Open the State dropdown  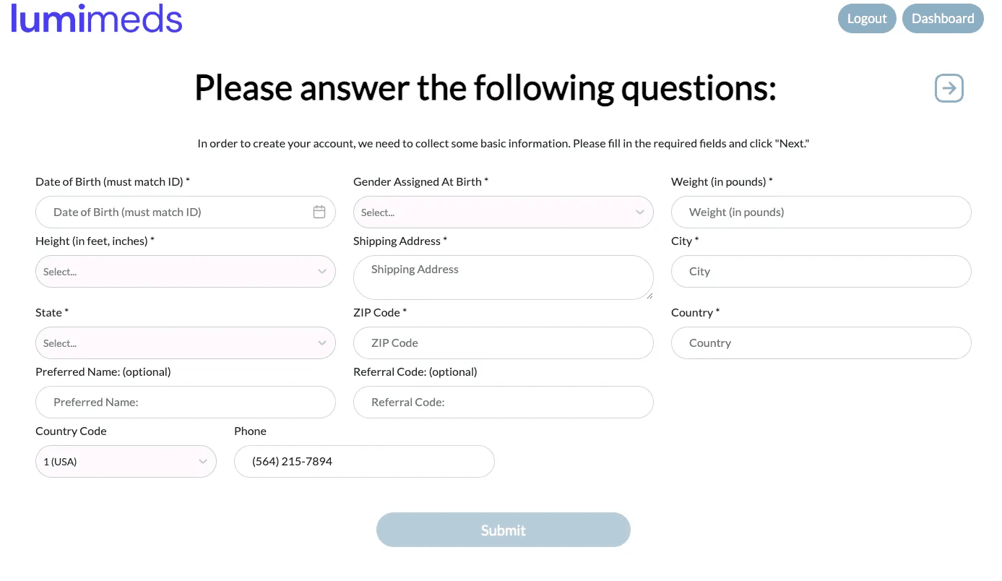tap(185, 343)
